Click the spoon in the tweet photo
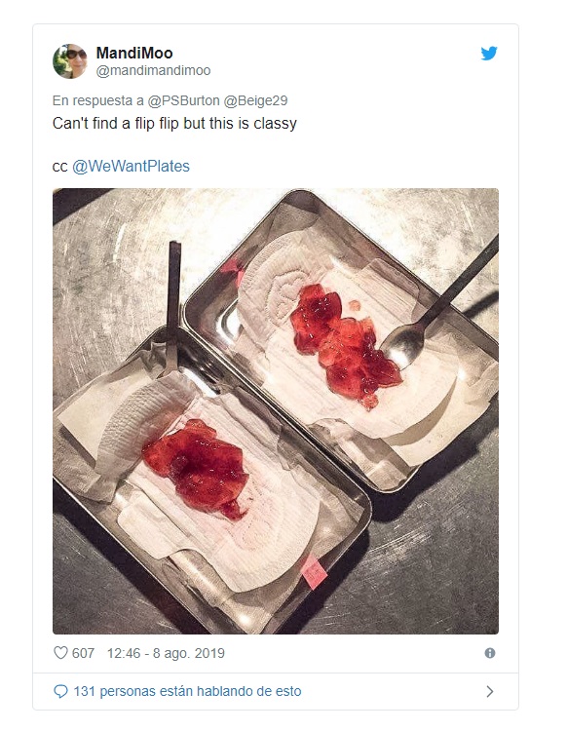Viewport: 567px width, 731px height. [x=434, y=308]
